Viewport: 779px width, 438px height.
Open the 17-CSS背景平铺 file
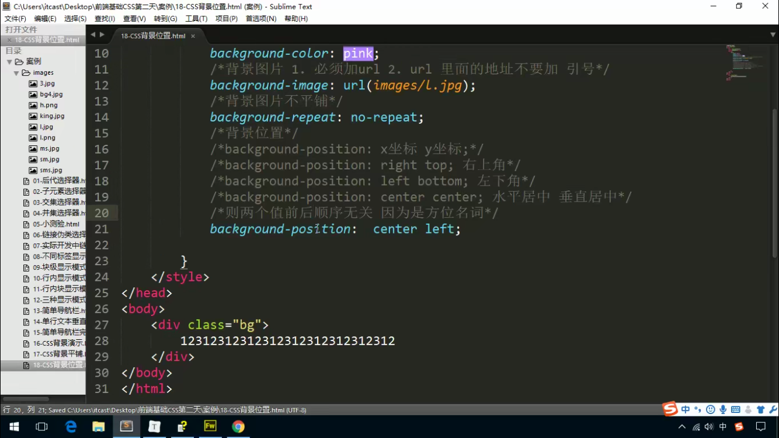coord(59,354)
